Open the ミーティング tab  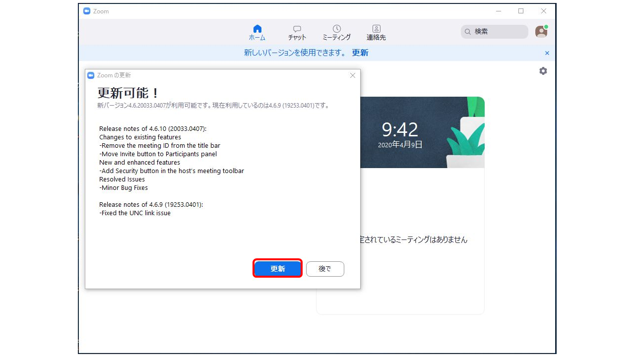336,33
